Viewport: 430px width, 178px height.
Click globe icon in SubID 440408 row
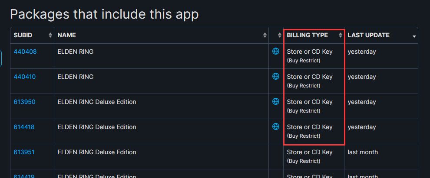click(276, 51)
